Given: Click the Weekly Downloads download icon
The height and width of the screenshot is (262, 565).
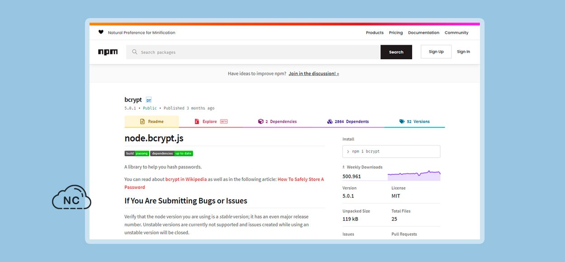Looking at the screenshot, I should [344, 167].
